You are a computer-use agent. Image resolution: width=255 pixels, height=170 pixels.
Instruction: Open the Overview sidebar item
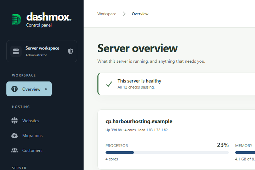(x=29, y=89)
